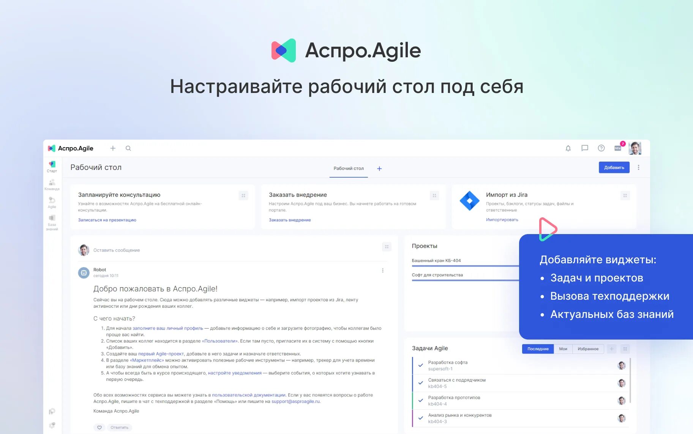This screenshot has height=434, width=693.
Task: Click the plus icon next to the logo
Action: [113, 148]
